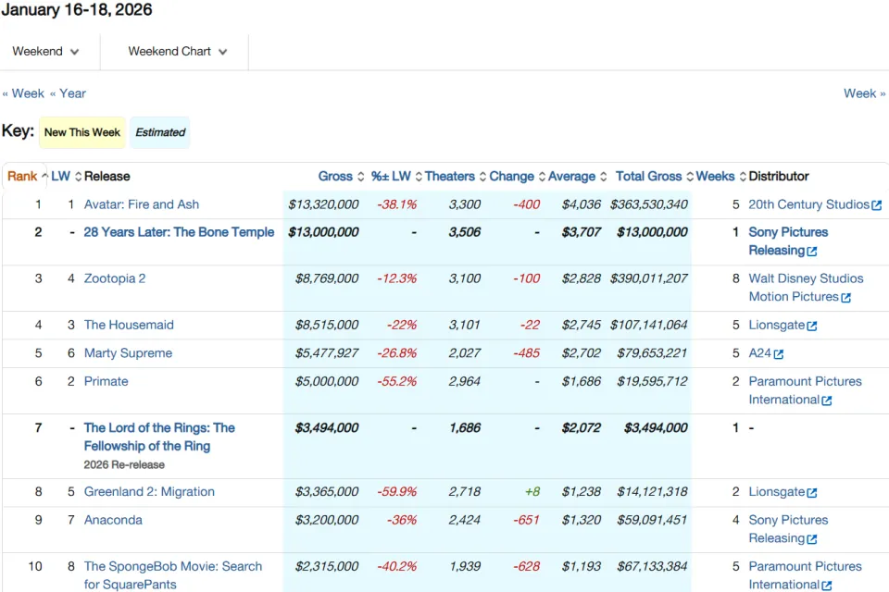Image resolution: width=889 pixels, height=592 pixels.
Task: Select the Distributor column header
Action: pos(779,176)
